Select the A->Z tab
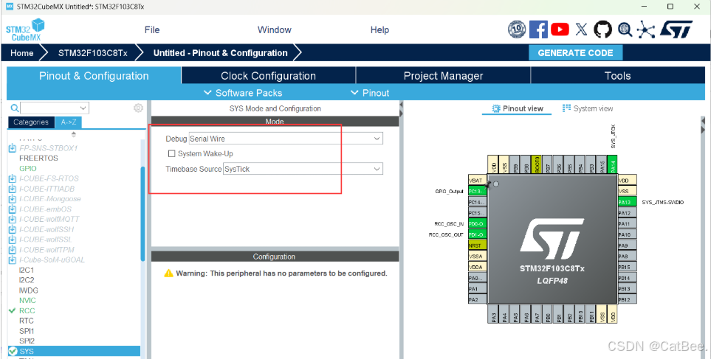711x359 pixels. [x=69, y=122]
